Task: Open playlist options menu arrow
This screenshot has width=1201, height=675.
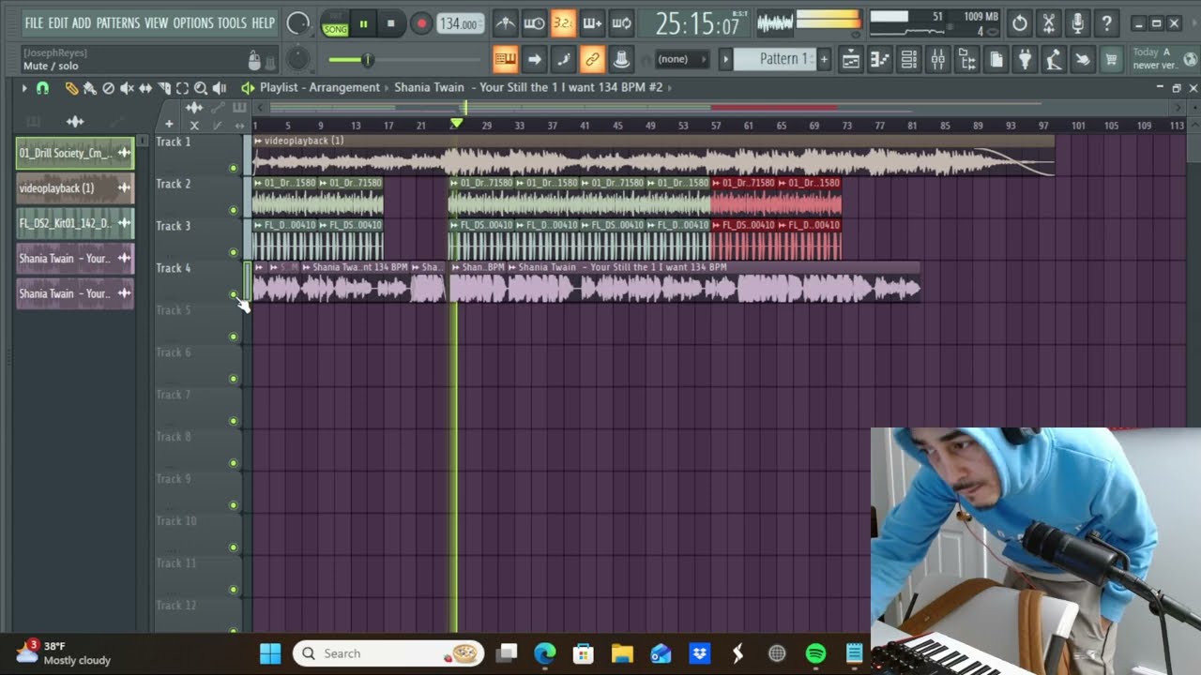Action: click(x=24, y=88)
